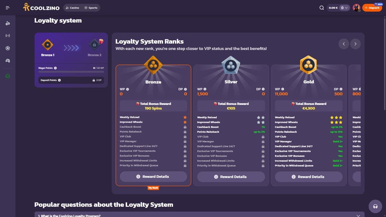Viewport: 386px width, 217px height.
Task: Open Silver Reward Details
Action: (231, 176)
